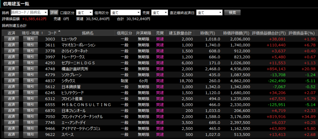
Task: Click the 時価評価額(円) column header
Action: point(236,33)
